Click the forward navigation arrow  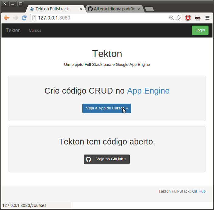coord(16,18)
